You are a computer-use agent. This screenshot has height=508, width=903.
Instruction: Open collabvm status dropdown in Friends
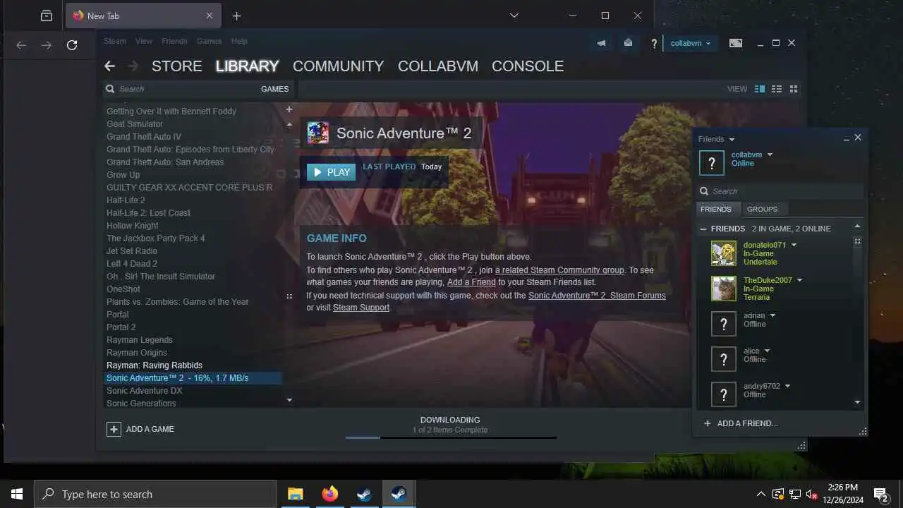(x=770, y=155)
